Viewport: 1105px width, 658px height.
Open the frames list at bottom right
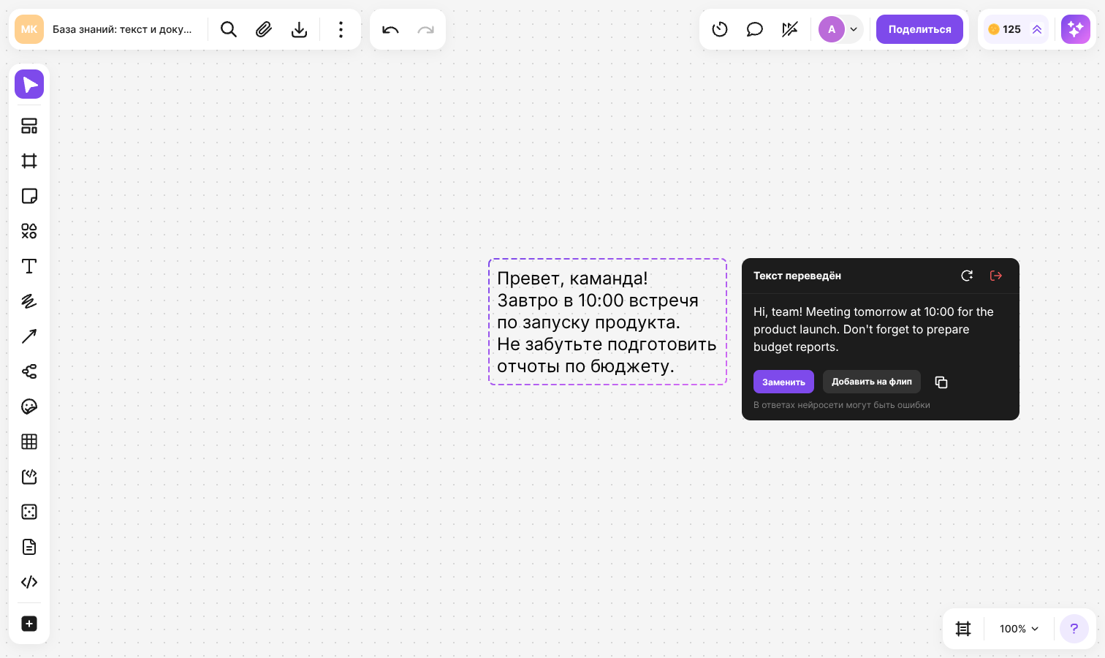click(963, 629)
